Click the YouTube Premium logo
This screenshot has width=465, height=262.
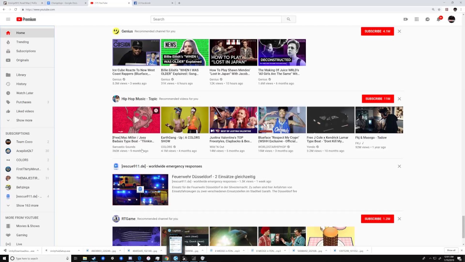point(26,19)
